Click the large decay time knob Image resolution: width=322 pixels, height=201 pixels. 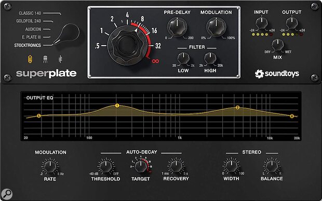[127, 46]
